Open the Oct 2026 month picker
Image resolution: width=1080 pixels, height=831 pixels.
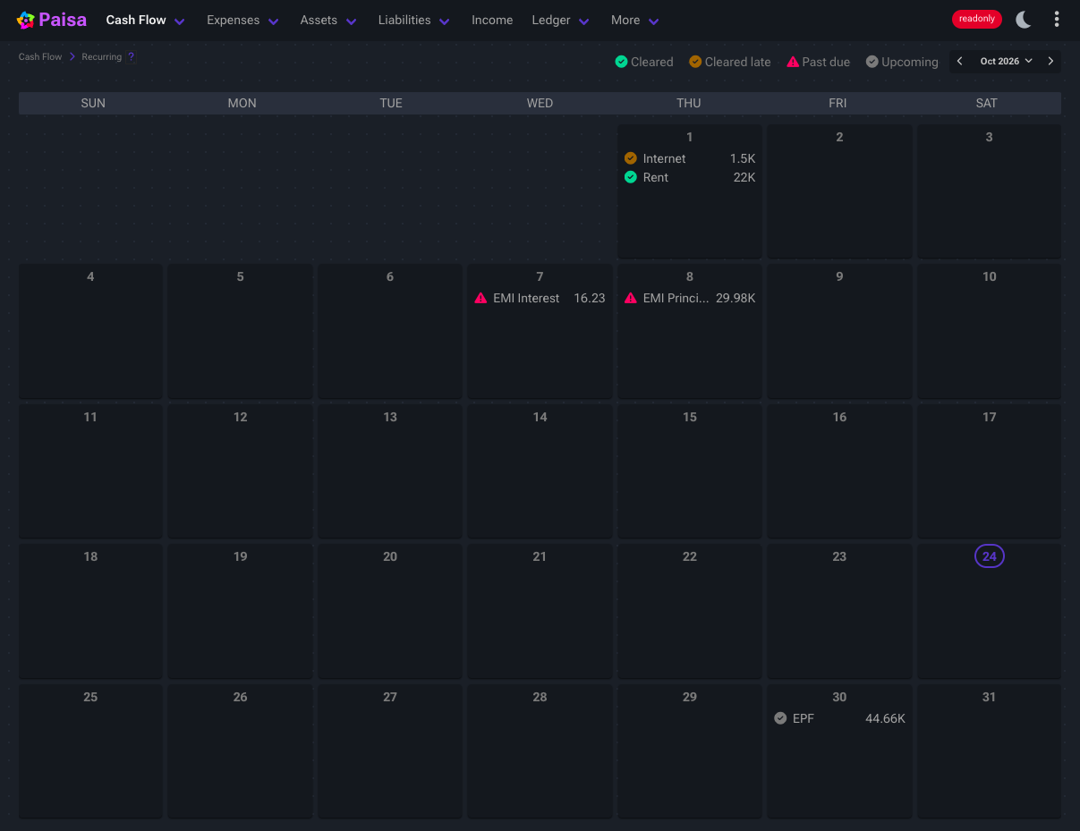(1006, 62)
